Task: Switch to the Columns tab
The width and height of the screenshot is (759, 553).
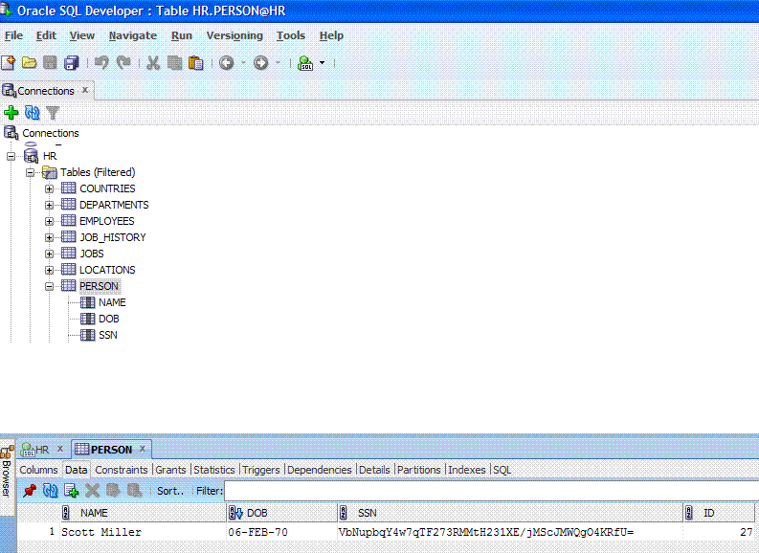Action: (x=38, y=470)
